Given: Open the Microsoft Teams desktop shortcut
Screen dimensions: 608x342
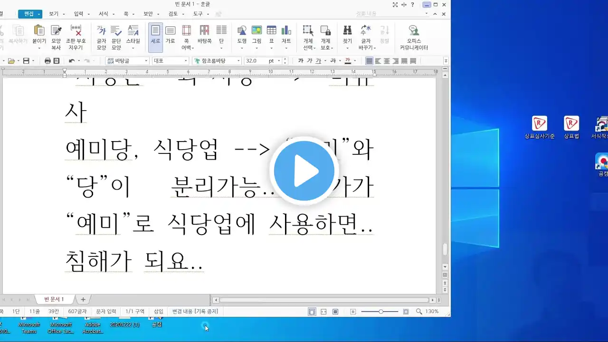Looking at the screenshot, I should click(x=29, y=326).
